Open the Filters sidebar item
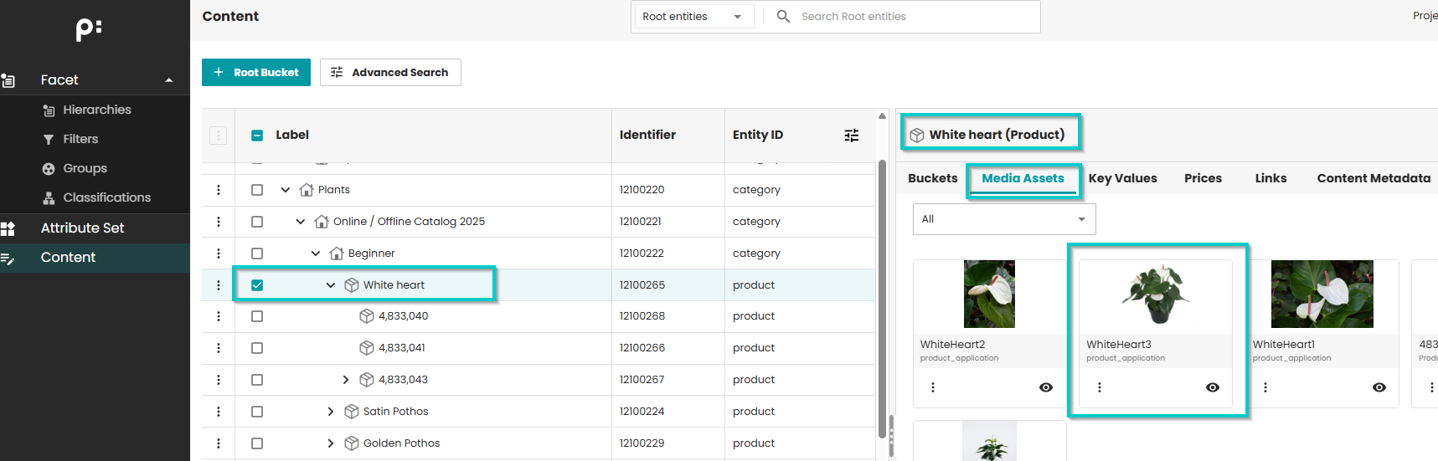 click(80, 139)
